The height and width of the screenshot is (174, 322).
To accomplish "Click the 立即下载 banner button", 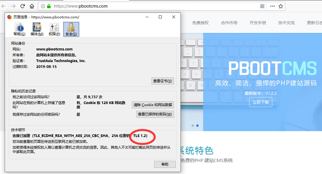I will (x=261, y=102).
